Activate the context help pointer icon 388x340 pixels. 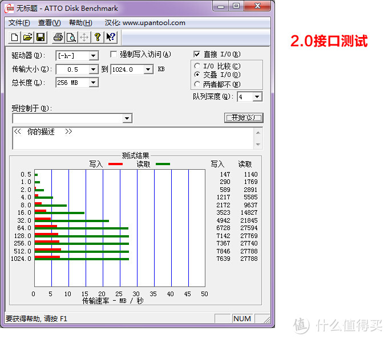pyautogui.click(x=110, y=37)
